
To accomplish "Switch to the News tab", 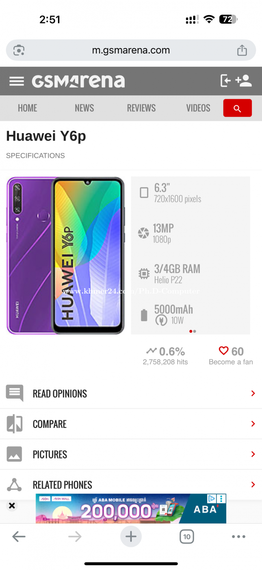I will (x=84, y=108).
